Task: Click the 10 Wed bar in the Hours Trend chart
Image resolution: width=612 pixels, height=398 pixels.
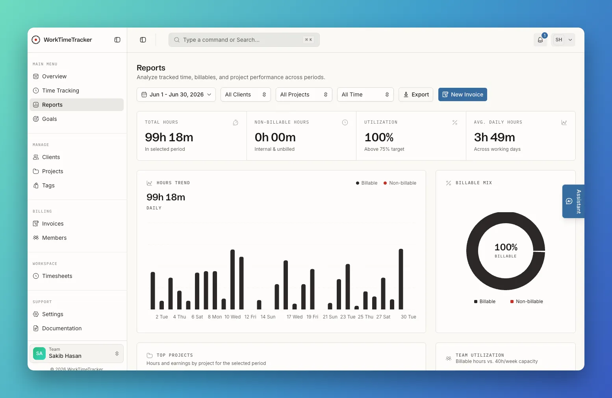Action: click(232, 280)
